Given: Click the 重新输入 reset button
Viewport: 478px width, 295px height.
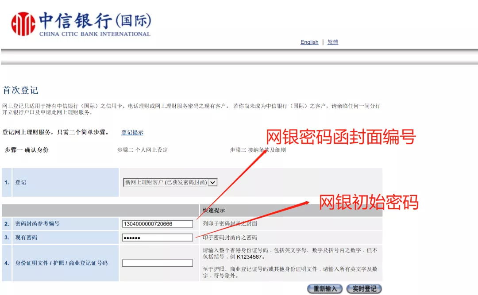Looking at the screenshot, I should pos(325,289).
